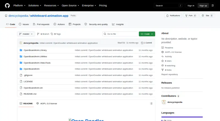
Task: Open the README outline list icon
Action: [x=151, y=103]
